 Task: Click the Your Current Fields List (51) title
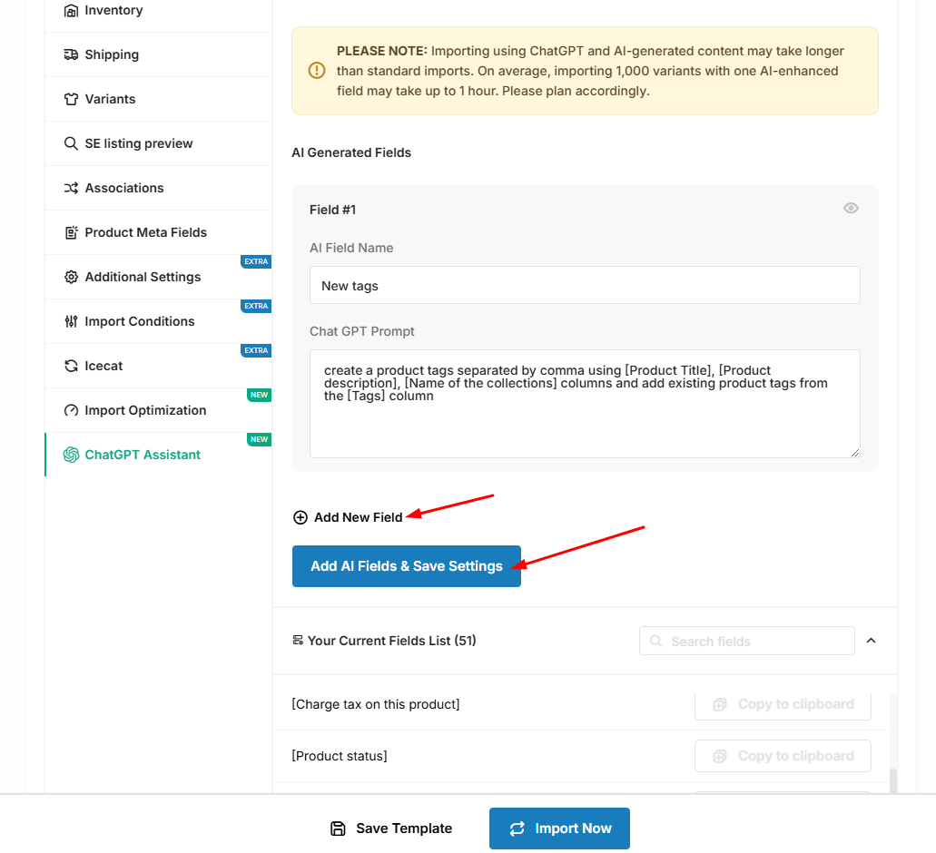[x=391, y=641]
